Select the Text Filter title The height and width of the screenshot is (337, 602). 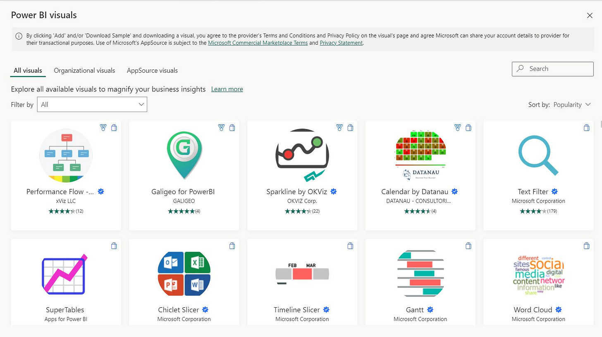coord(533,191)
